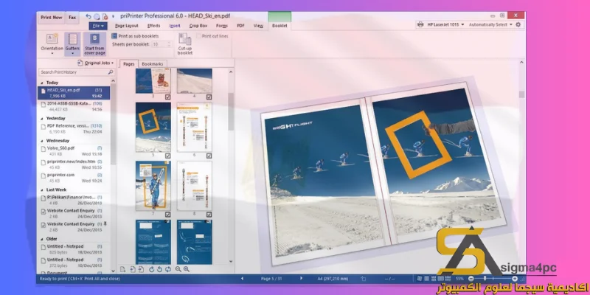
Task: Click zoom in plus button in status bar
Action: (515, 279)
